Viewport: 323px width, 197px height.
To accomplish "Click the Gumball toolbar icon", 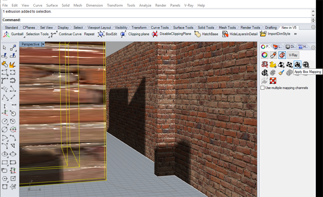I will 6,34.
